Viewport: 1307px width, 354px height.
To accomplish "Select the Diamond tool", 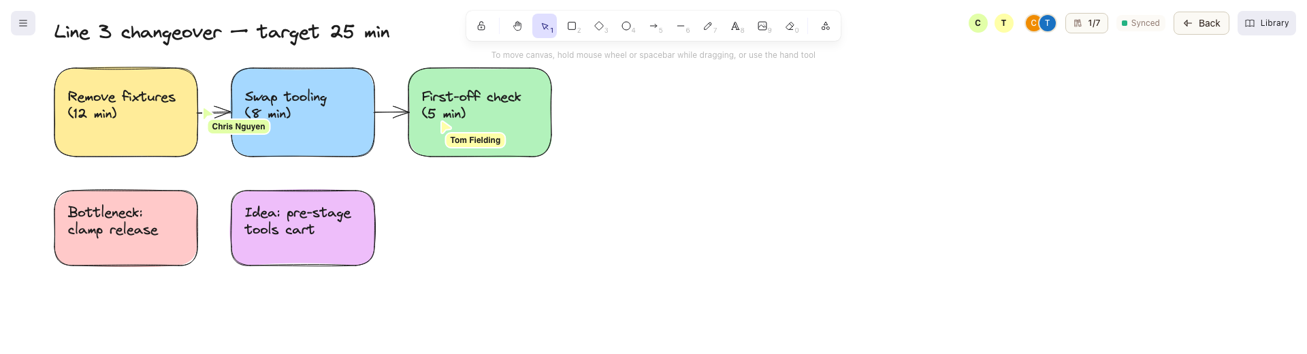I will [599, 26].
